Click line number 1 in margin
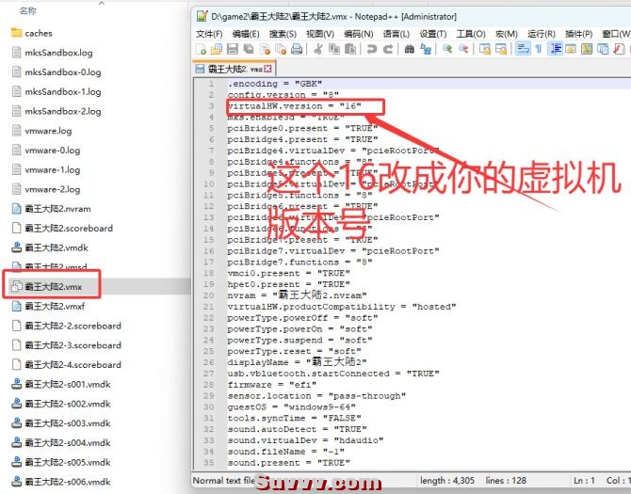 click(x=211, y=84)
